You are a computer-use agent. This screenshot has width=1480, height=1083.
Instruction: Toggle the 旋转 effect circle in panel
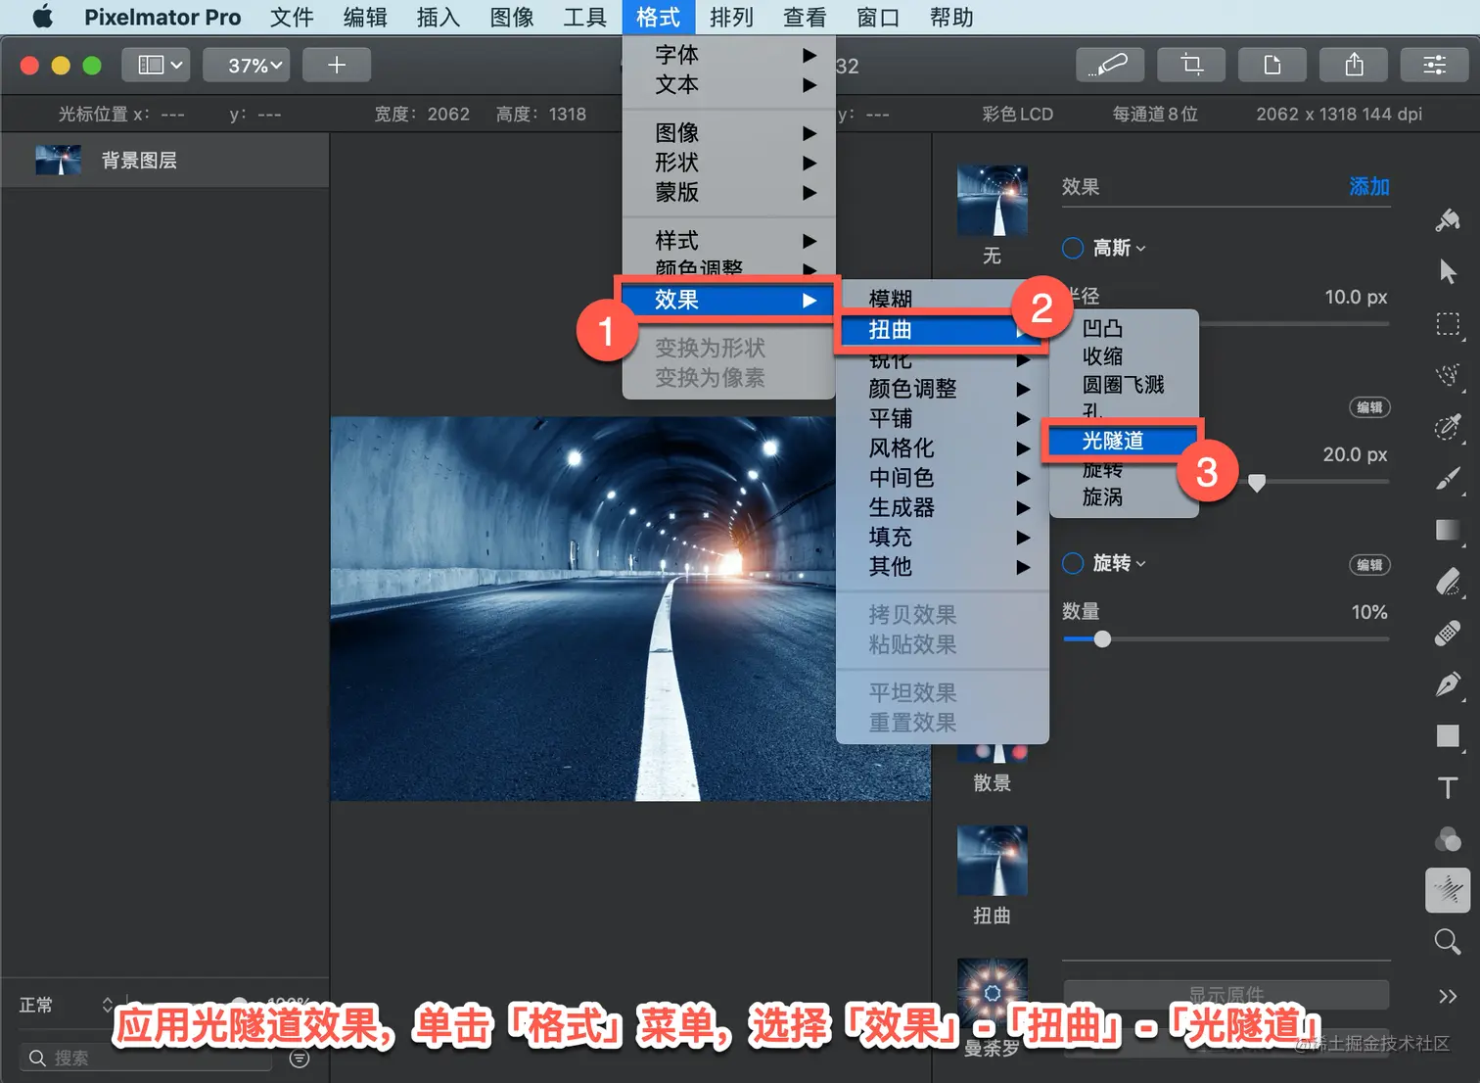[x=1073, y=563]
